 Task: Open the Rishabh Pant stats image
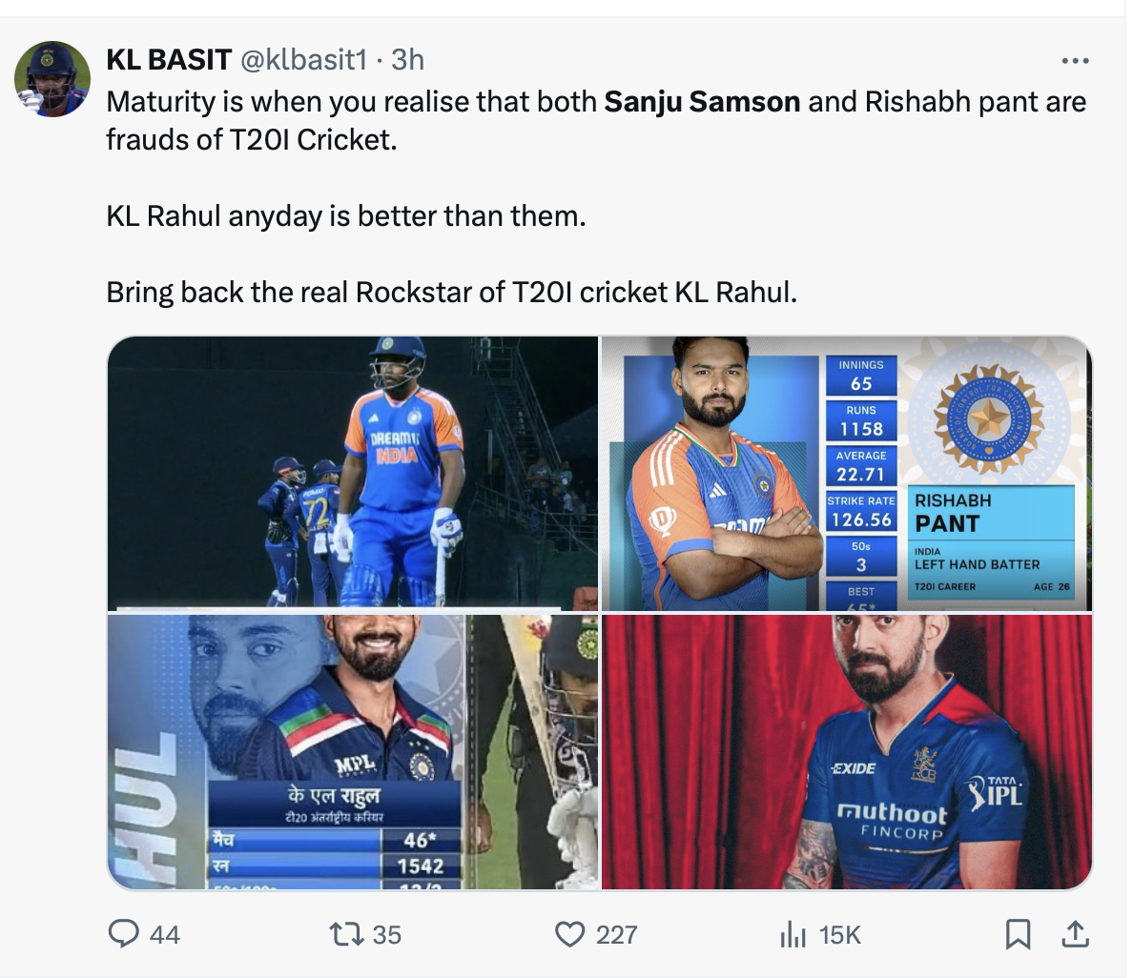click(x=847, y=473)
